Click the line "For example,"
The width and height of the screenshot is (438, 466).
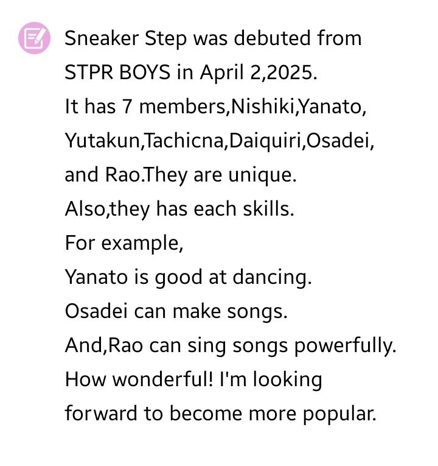pyautogui.click(x=123, y=244)
